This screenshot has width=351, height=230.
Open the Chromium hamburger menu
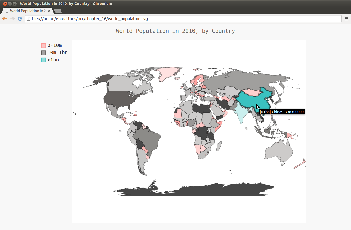[346, 19]
